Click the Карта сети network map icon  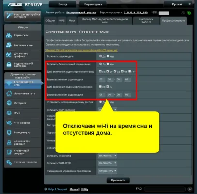coord(9,35)
